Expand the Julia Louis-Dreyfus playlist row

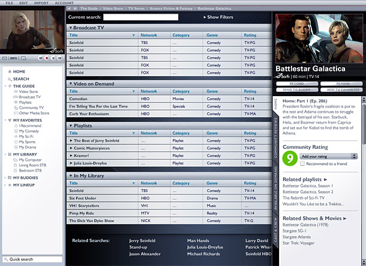point(71,163)
